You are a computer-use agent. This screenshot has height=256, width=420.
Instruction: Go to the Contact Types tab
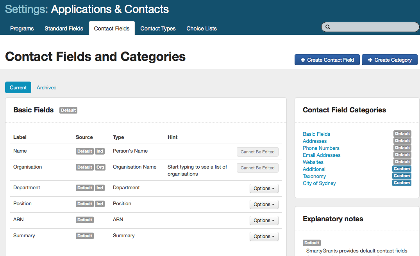(x=158, y=28)
